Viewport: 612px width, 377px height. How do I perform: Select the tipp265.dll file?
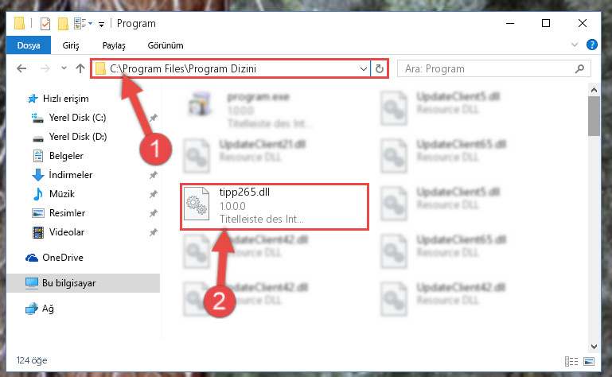pos(275,207)
